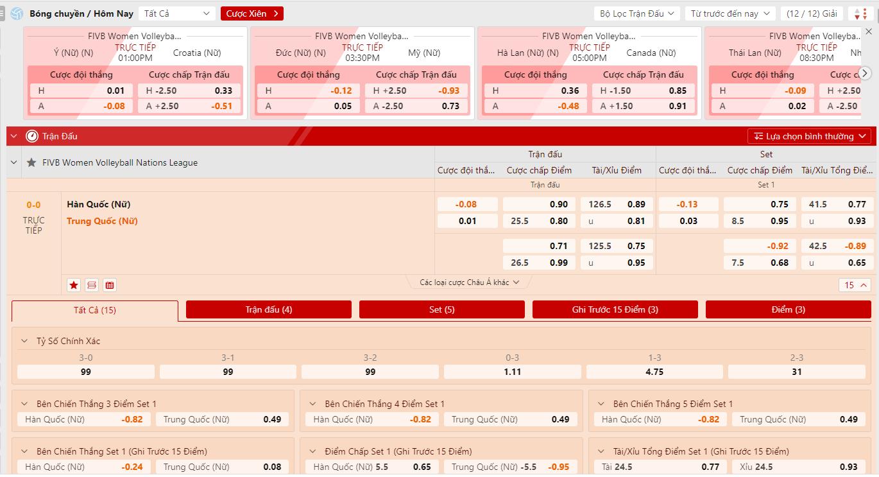
Task: Select correct score 1-3 odds 4.75
Action: (x=654, y=372)
